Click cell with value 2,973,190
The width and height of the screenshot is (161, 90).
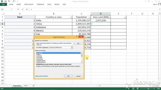pos(101,20)
